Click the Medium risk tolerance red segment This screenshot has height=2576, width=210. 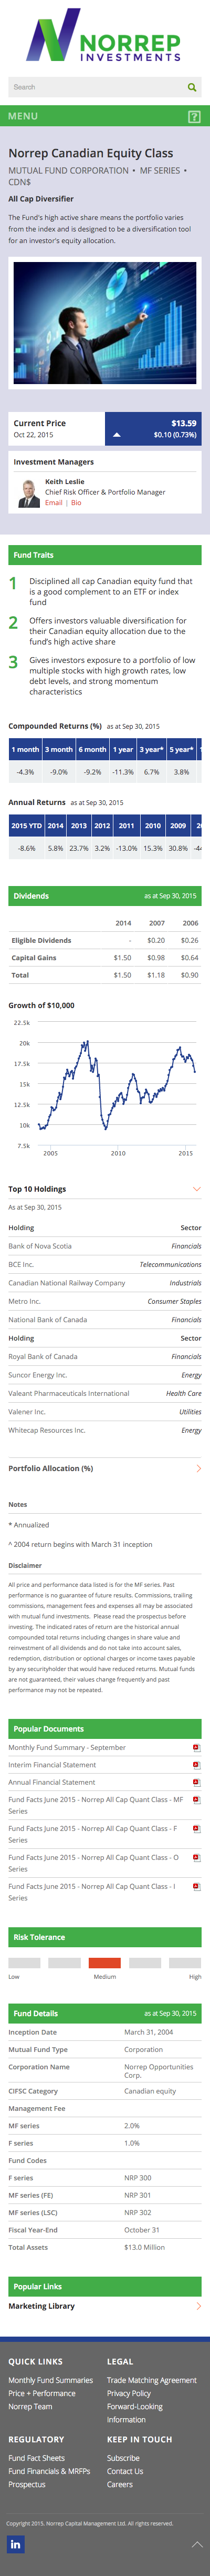pyautogui.click(x=105, y=1962)
